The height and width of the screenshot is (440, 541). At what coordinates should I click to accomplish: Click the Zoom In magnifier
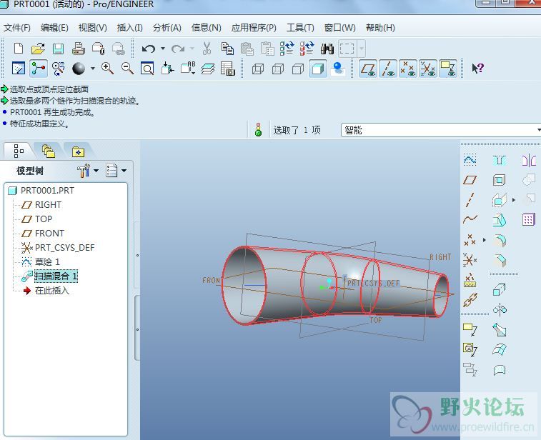click(107, 69)
